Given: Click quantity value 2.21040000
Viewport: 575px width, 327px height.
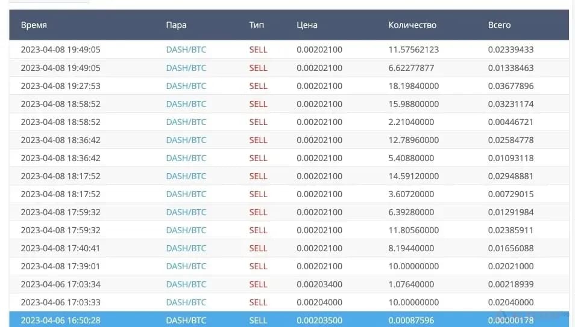Looking at the screenshot, I should click(411, 122).
